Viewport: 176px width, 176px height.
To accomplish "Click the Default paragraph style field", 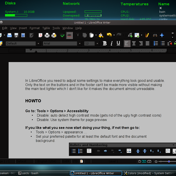I will (x=21, y=44).
